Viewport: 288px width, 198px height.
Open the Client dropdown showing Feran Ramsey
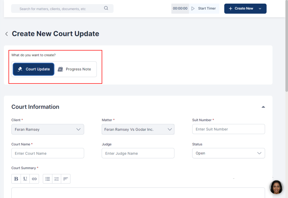48,129
